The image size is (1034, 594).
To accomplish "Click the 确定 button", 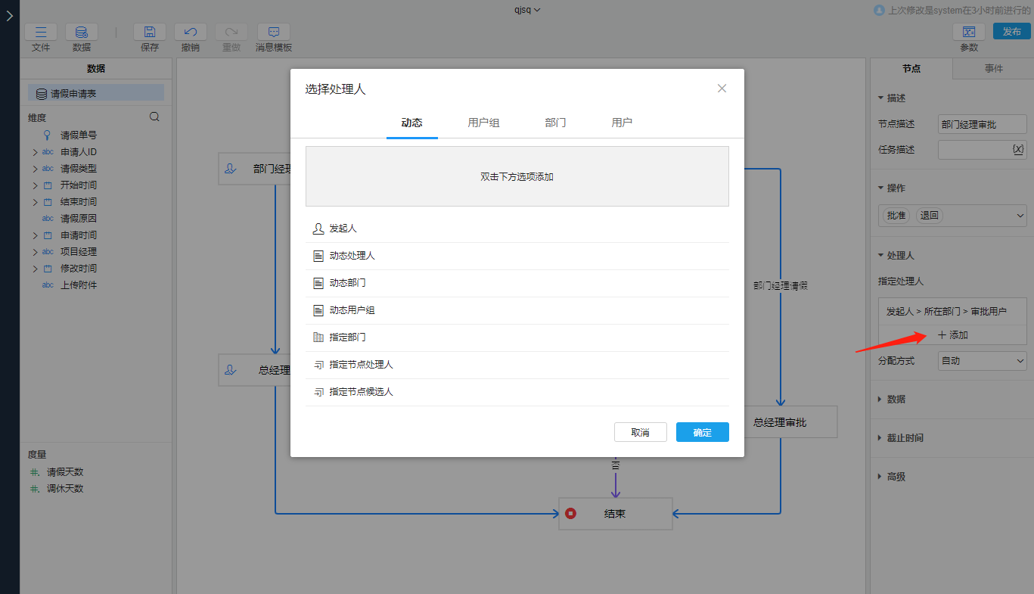I will pos(702,432).
